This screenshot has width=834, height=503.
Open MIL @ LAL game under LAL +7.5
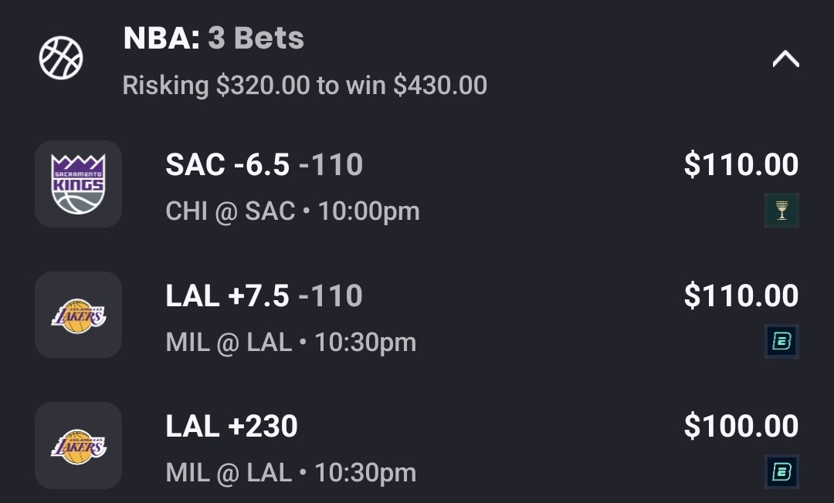tap(291, 343)
